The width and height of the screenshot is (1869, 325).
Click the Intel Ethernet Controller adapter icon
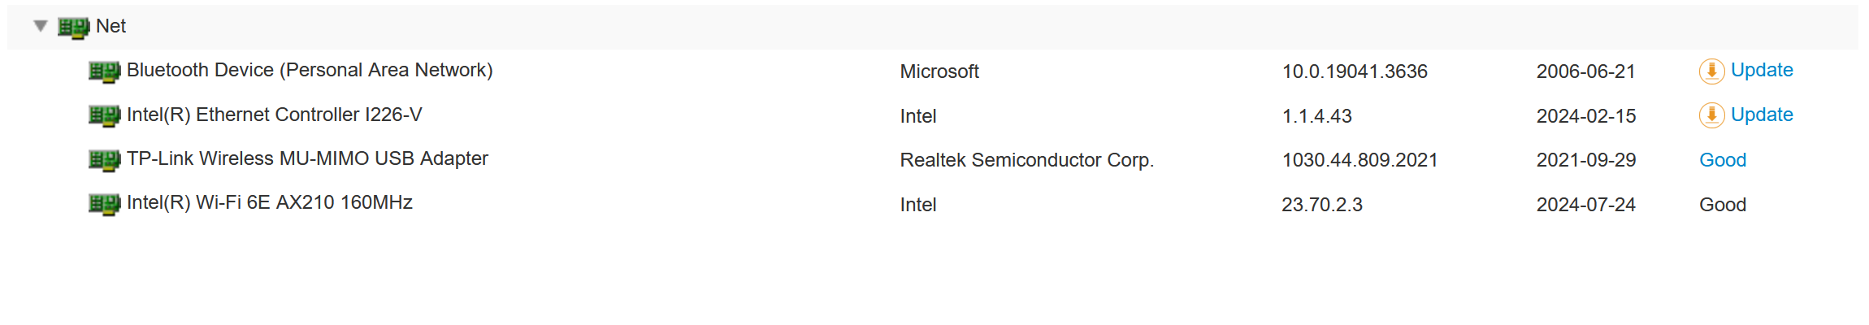[104, 116]
